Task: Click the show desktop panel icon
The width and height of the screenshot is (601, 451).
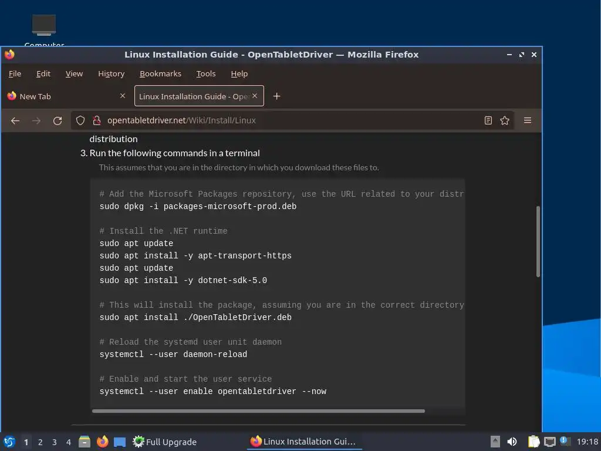Action: [120, 442]
